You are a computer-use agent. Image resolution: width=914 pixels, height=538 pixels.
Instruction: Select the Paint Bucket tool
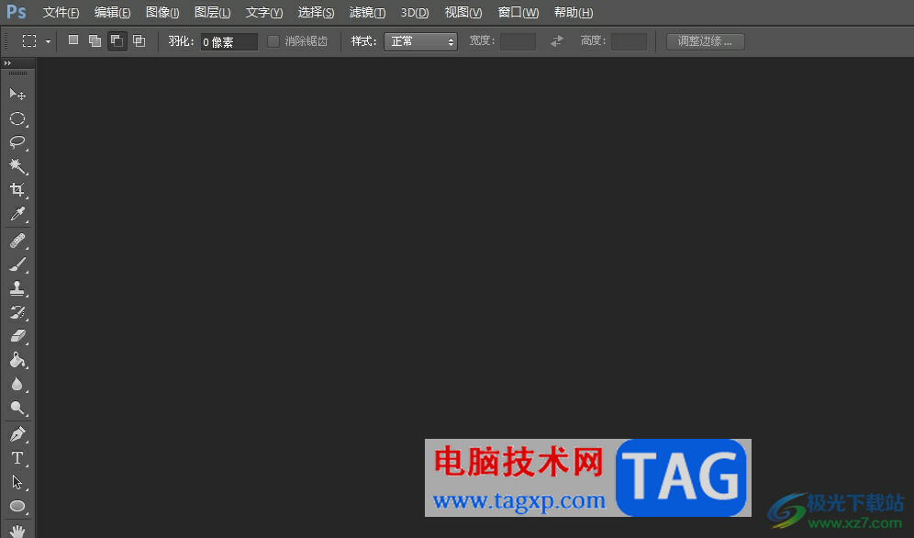coord(17,360)
